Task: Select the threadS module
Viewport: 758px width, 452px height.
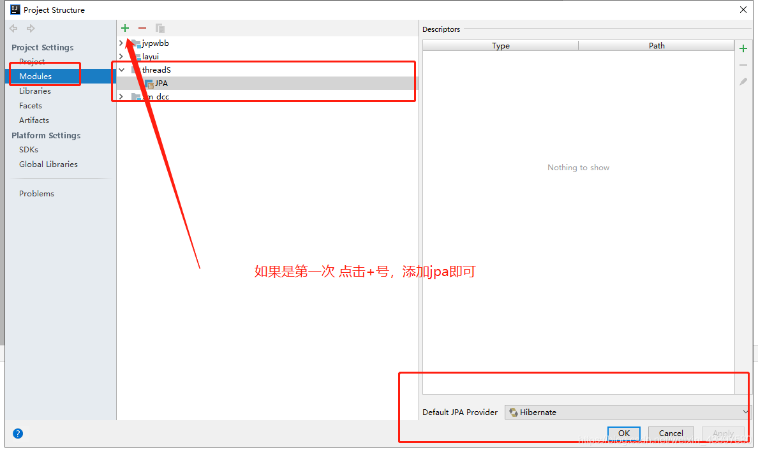Action: (x=156, y=70)
